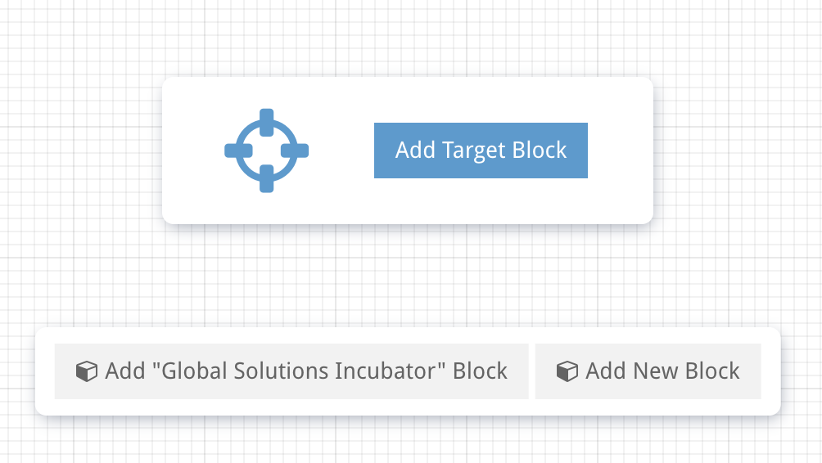Select the Add Target Block button

pyautogui.click(x=481, y=151)
